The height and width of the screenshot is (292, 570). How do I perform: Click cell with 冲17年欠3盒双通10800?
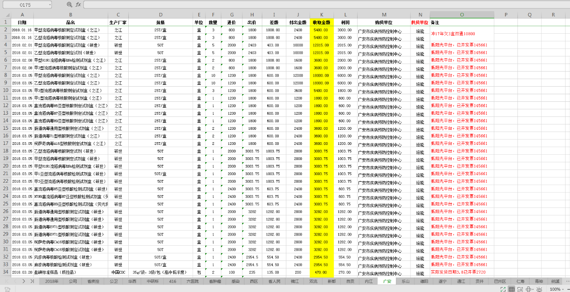coord(462,34)
